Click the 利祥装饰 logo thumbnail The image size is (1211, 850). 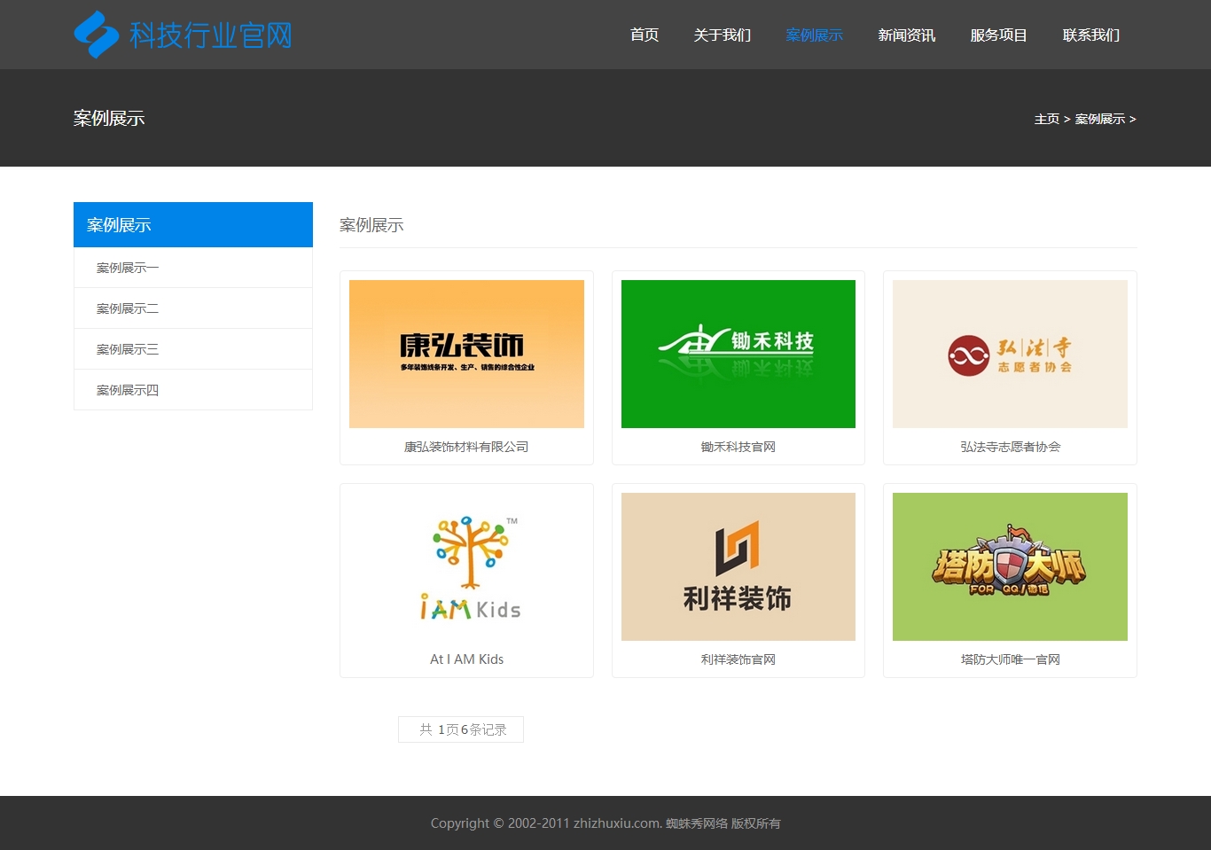pyautogui.click(x=738, y=566)
